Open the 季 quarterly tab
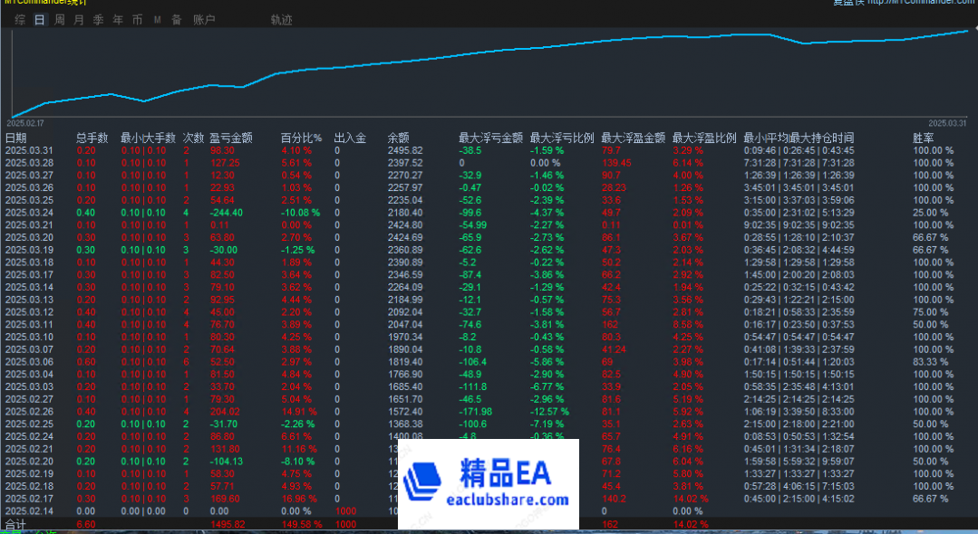 point(99,20)
